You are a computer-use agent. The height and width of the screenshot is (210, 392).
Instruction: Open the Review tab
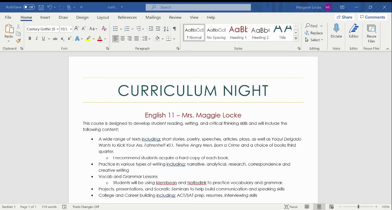[175, 17]
